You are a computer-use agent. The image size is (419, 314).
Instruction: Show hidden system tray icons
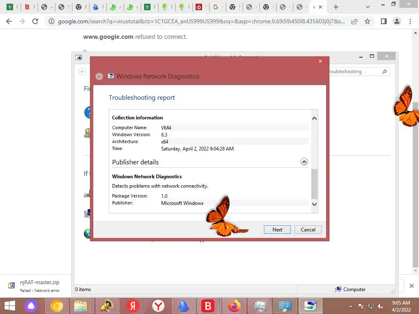coord(351,306)
